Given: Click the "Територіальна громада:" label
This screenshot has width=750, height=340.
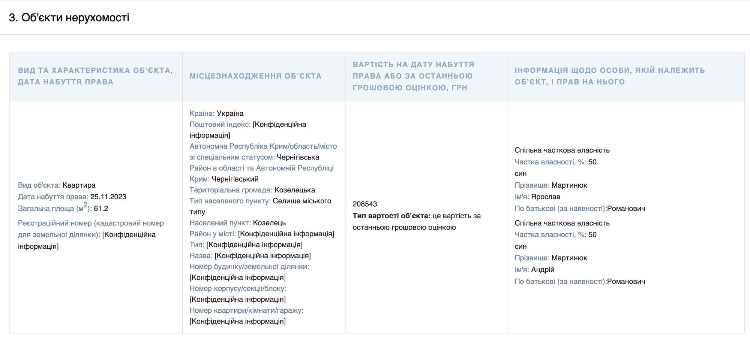Looking at the screenshot, I should [x=231, y=190].
